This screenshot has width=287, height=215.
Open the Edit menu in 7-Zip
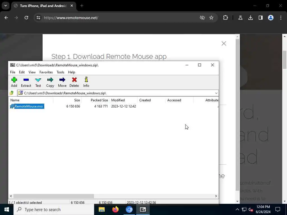point(22,72)
